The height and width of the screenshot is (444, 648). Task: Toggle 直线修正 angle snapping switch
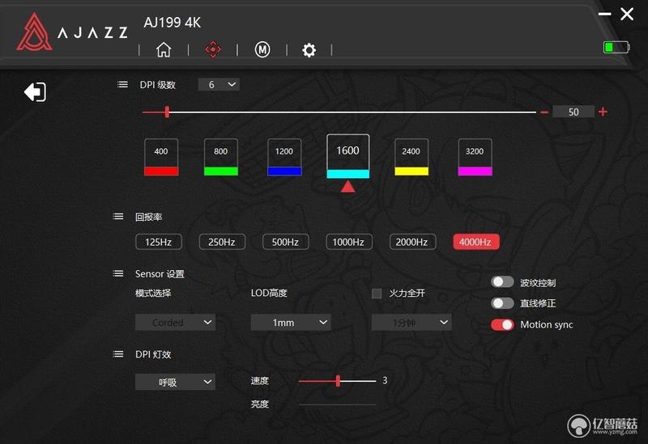click(502, 303)
